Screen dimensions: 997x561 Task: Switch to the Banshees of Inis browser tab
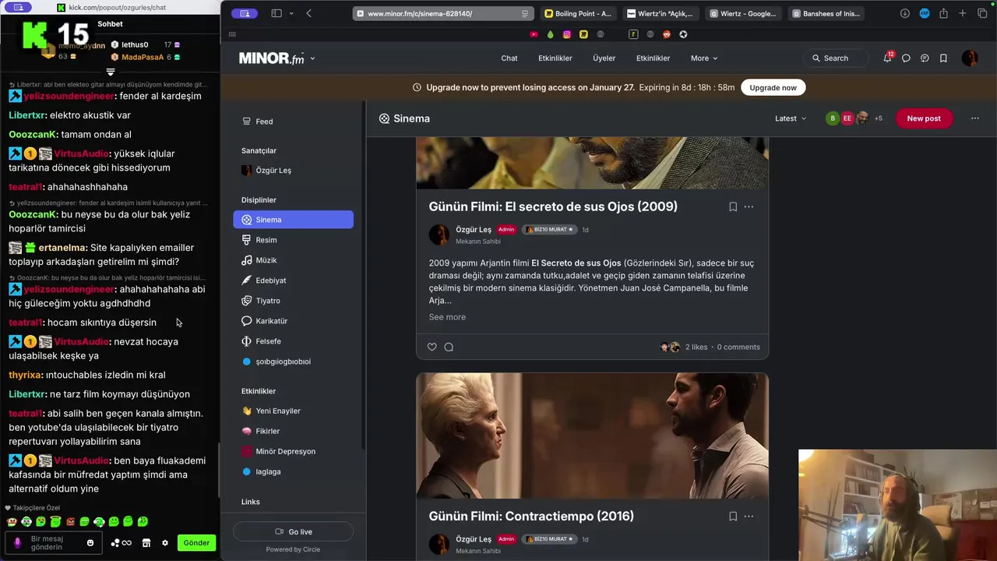pos(826,13)
